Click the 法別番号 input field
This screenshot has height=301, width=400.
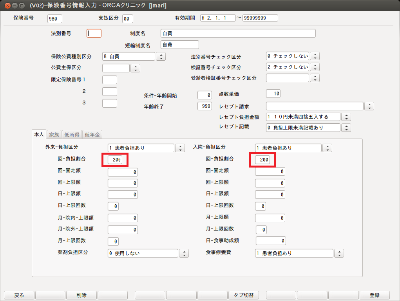pos(94,33)
